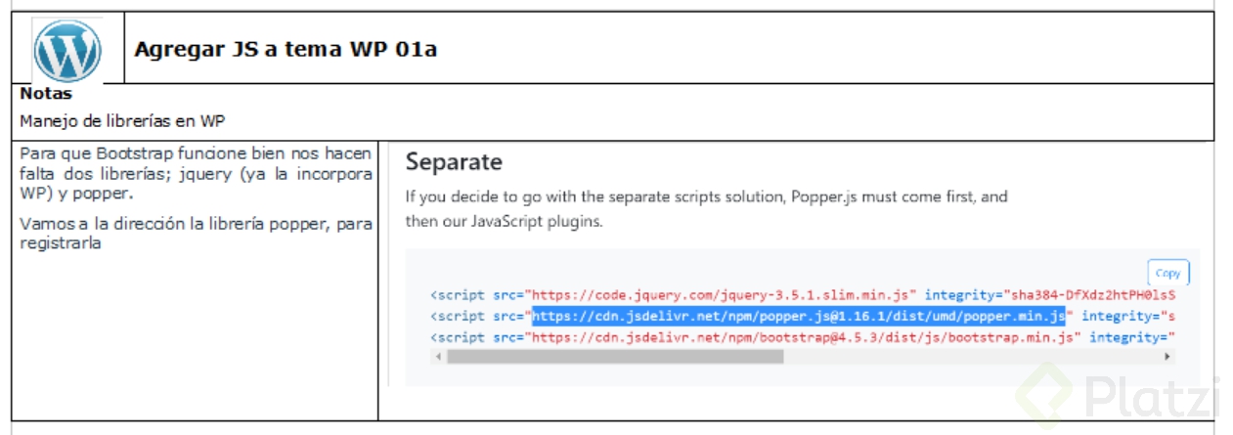
Task: Click the empty scrollbar track area
Action: [972, 358]
